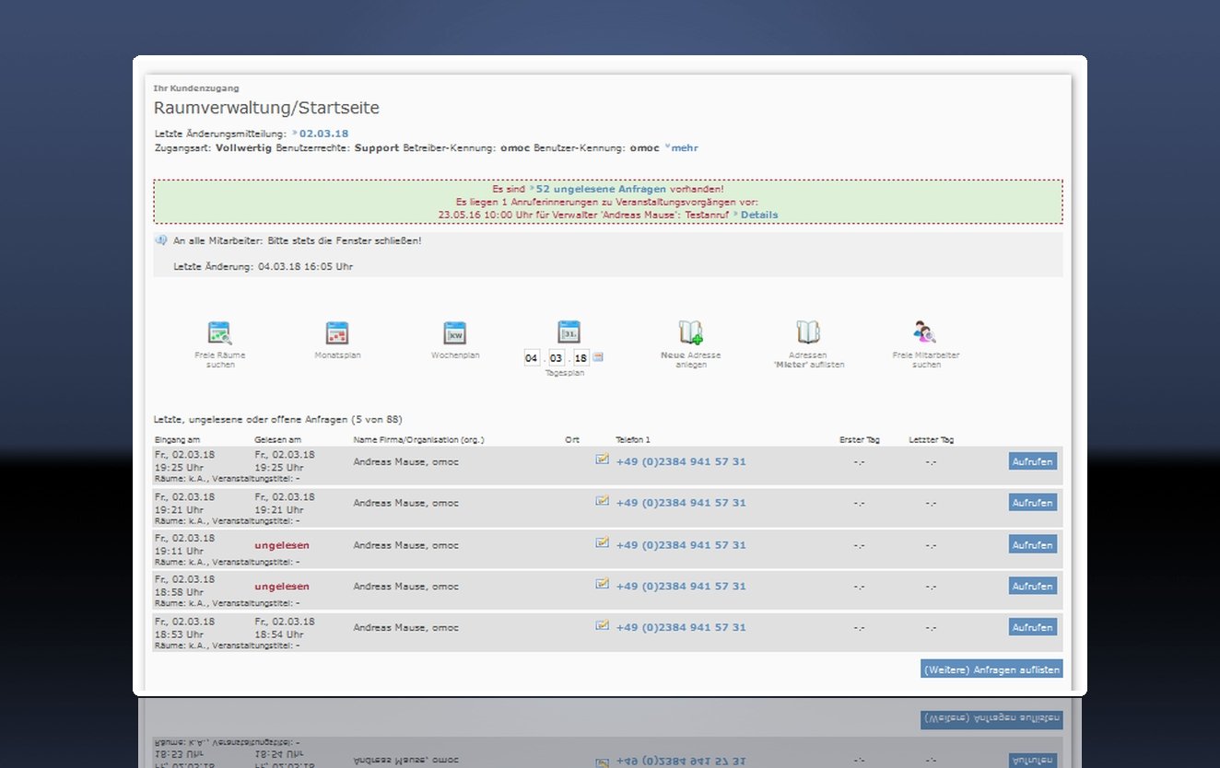This screenshot has height=768, width=1220.
Task: Click the Neue Adresse anlegen icon
Action: (x=691, y=332)
